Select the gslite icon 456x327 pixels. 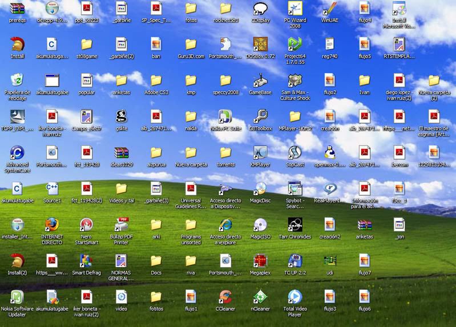[121, 116]
